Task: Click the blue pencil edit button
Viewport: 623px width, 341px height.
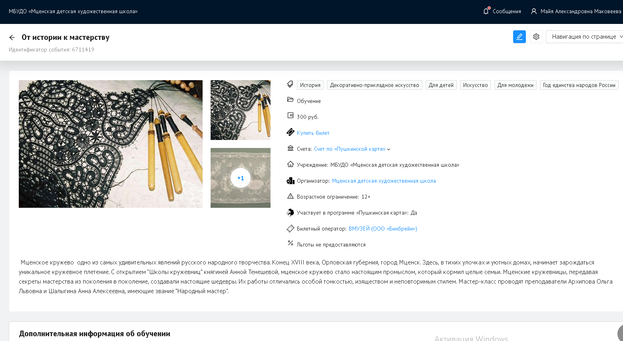Action: point(519,37)
